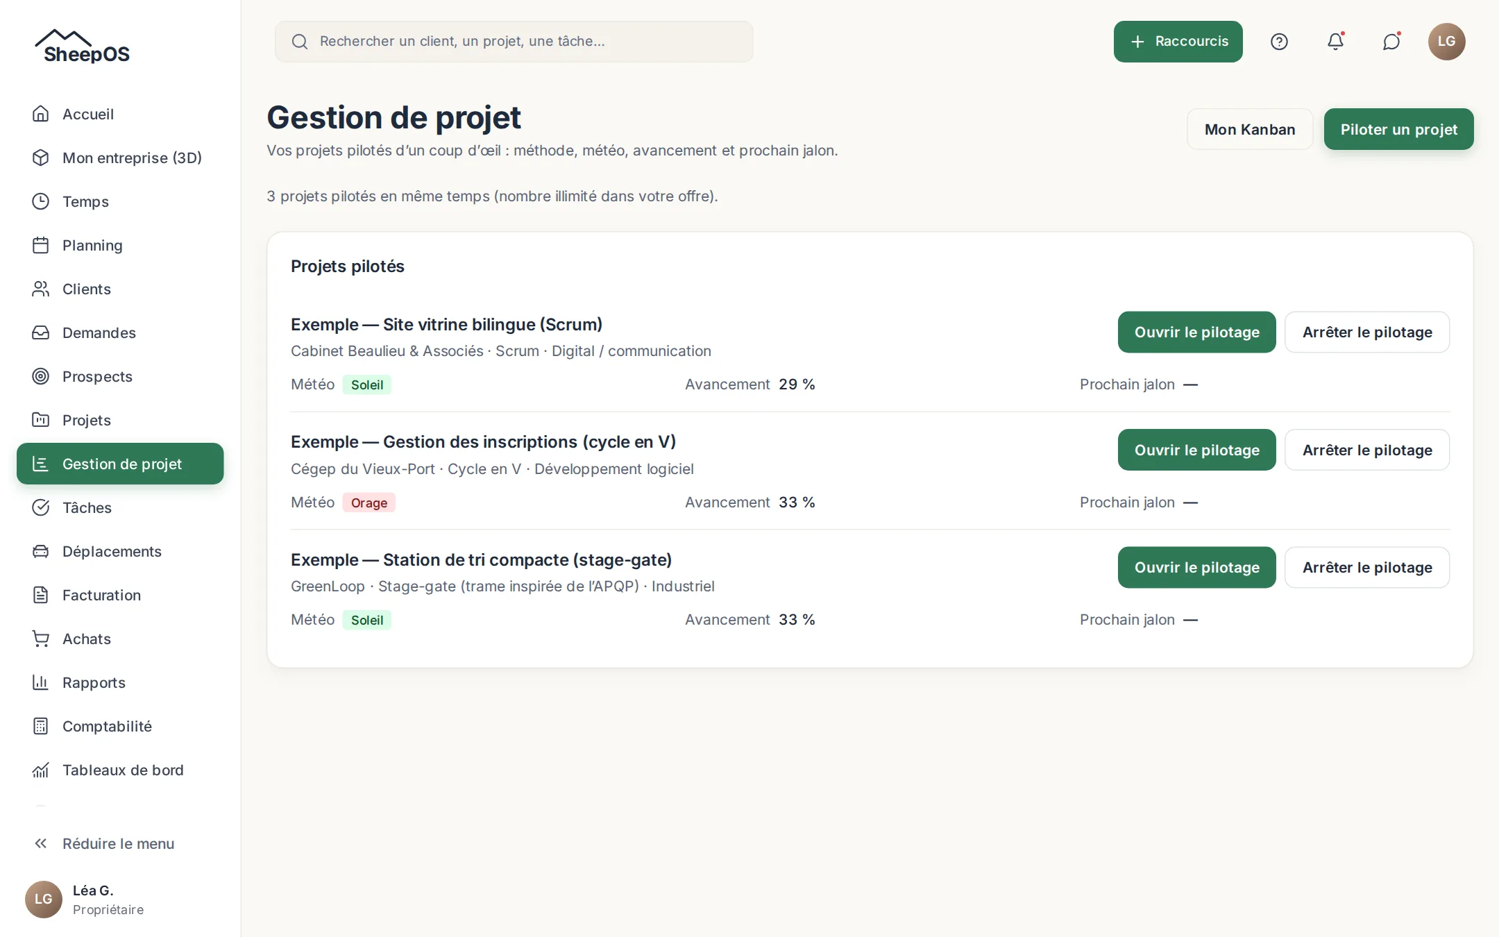Click the Rapports bar chart icon
Screen dimensions: 1499x937
(x=41, y=682)
